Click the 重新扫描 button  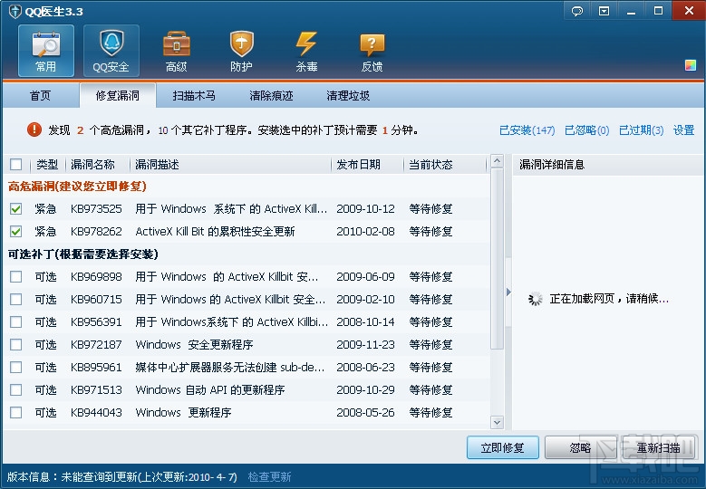click(x=658, y=447)
